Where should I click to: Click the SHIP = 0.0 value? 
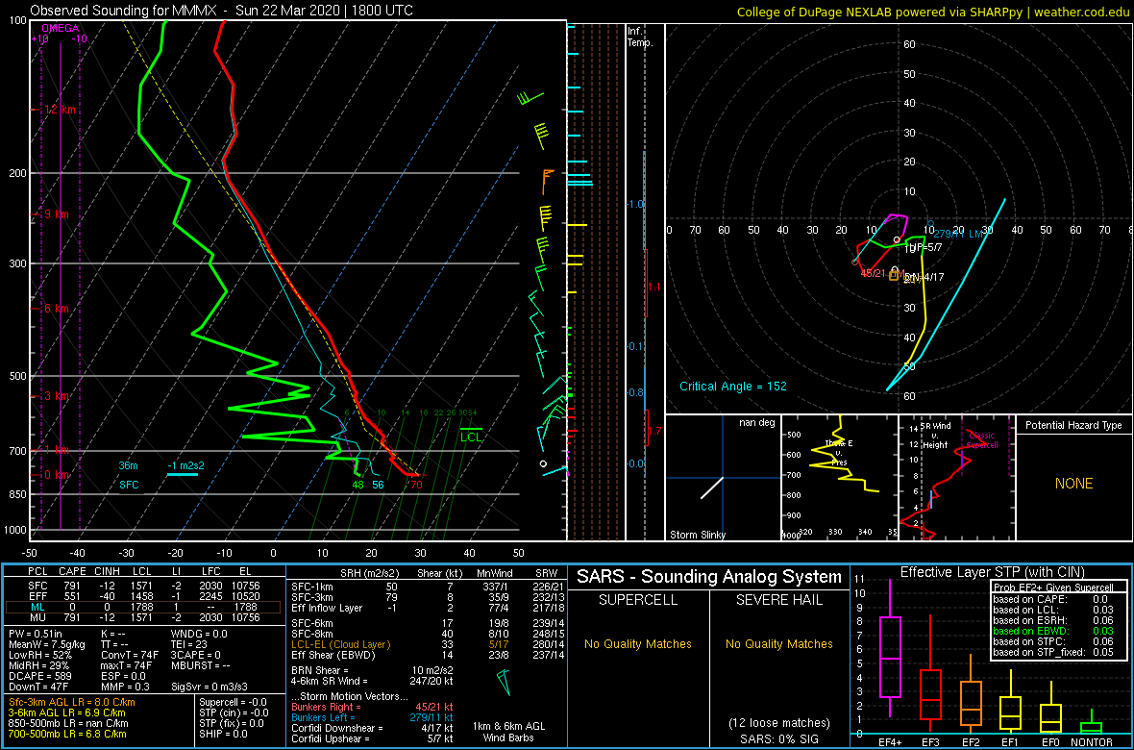(224, 735)
